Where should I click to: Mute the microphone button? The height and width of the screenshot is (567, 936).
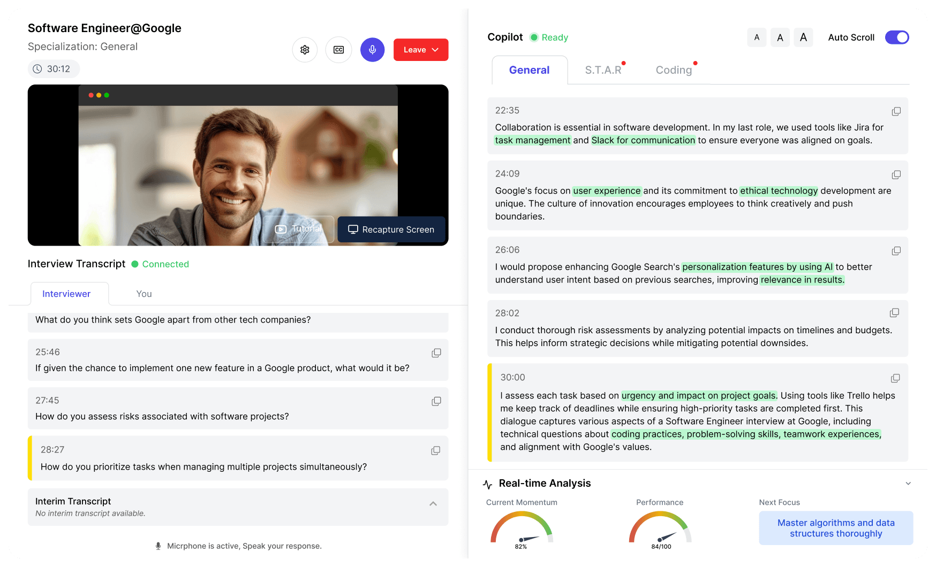tap(372, 50)
